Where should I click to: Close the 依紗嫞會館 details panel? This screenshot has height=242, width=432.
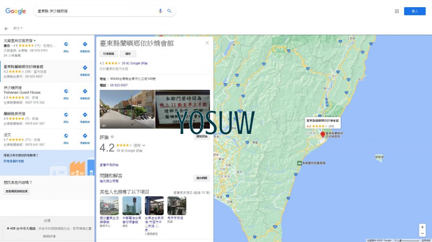pyautogui.click(x=207, y=43)
